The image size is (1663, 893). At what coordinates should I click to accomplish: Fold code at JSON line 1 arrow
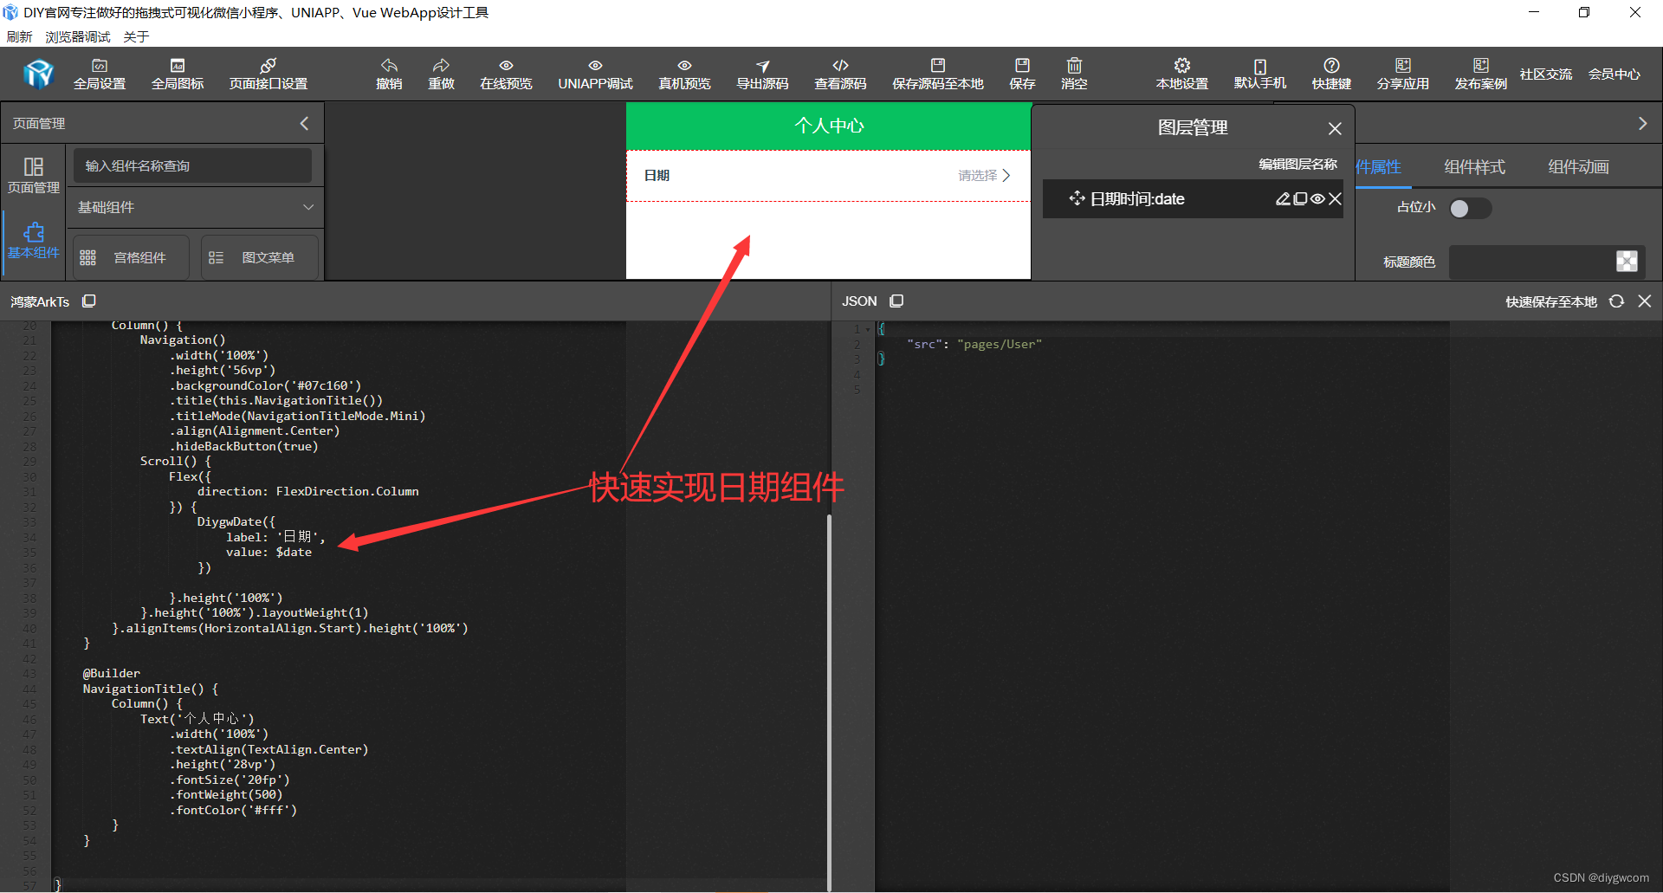coord(868,329)
